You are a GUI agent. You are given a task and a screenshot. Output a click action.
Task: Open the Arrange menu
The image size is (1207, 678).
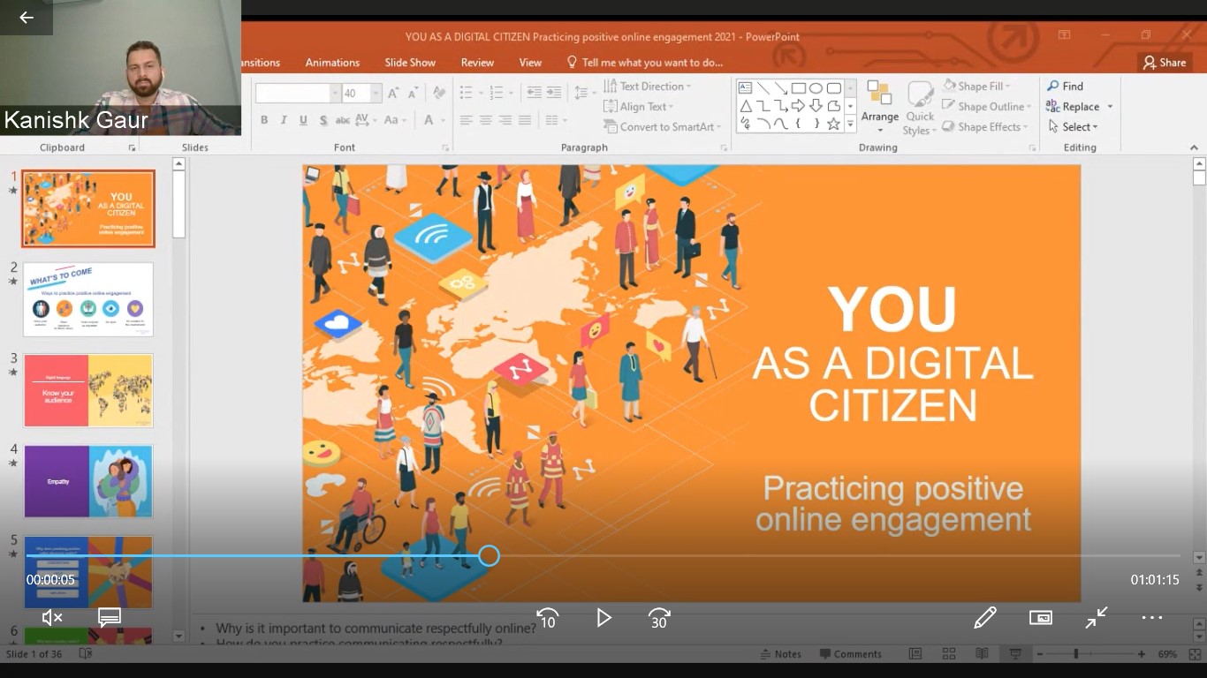[x=879, y=109]
